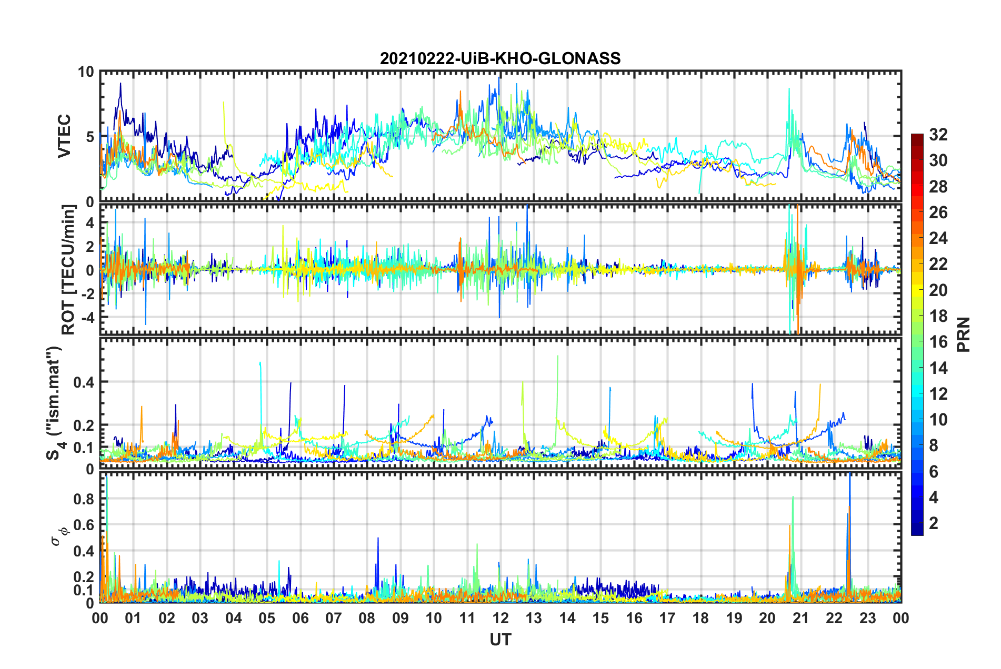This screenshot has width=1001, height=669.
Task: Select the colorbar tick value 24
Action: pyautogui.click(x=938, y=238)
